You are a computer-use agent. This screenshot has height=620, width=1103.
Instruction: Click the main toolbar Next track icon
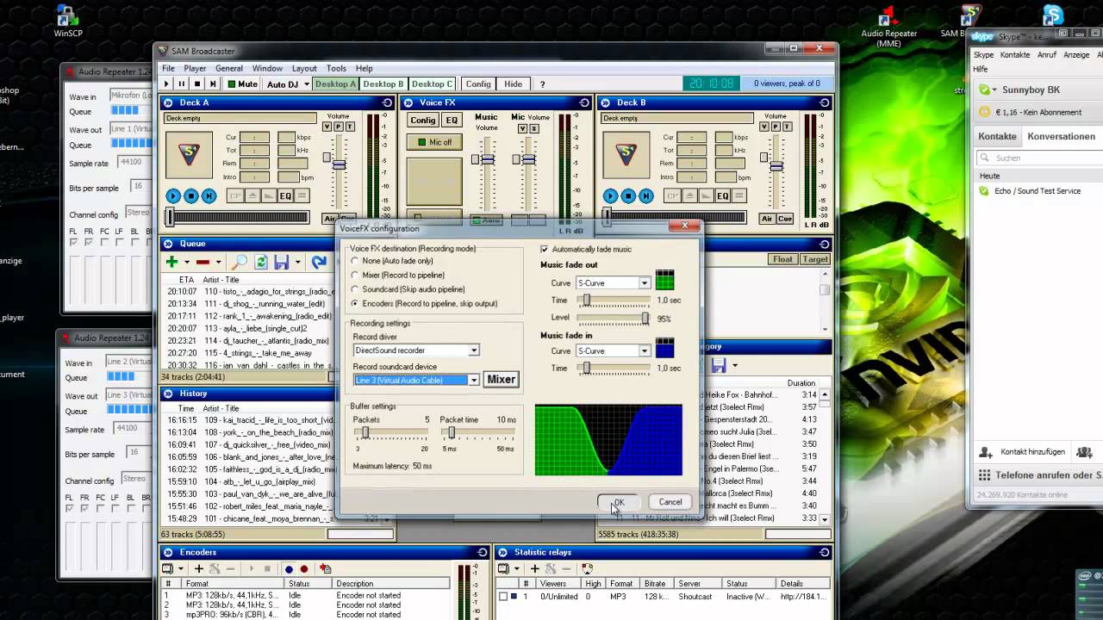click(212, 84)
